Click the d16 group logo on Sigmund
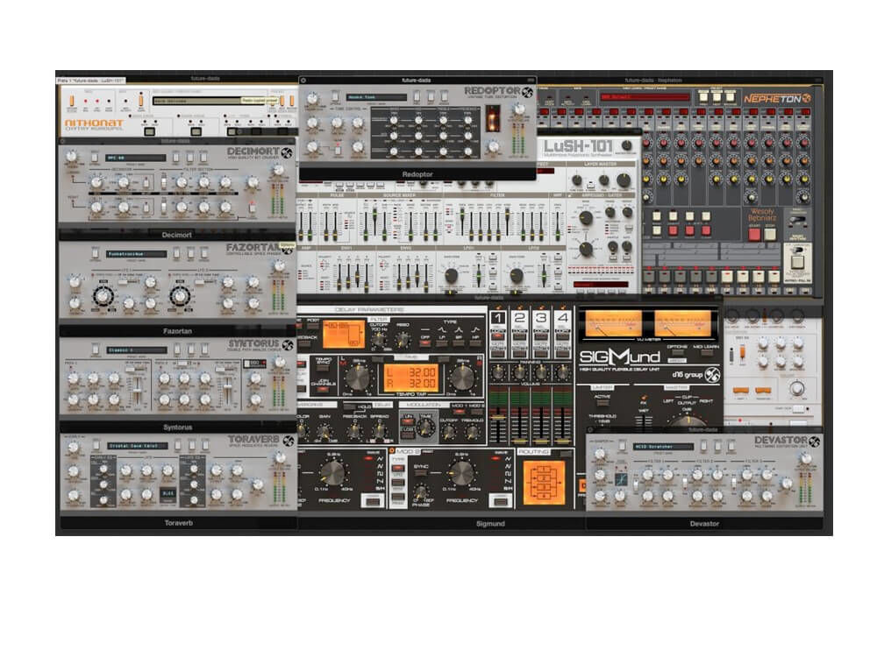This screenshot has width=877, height=657. (x=697, y=375)
